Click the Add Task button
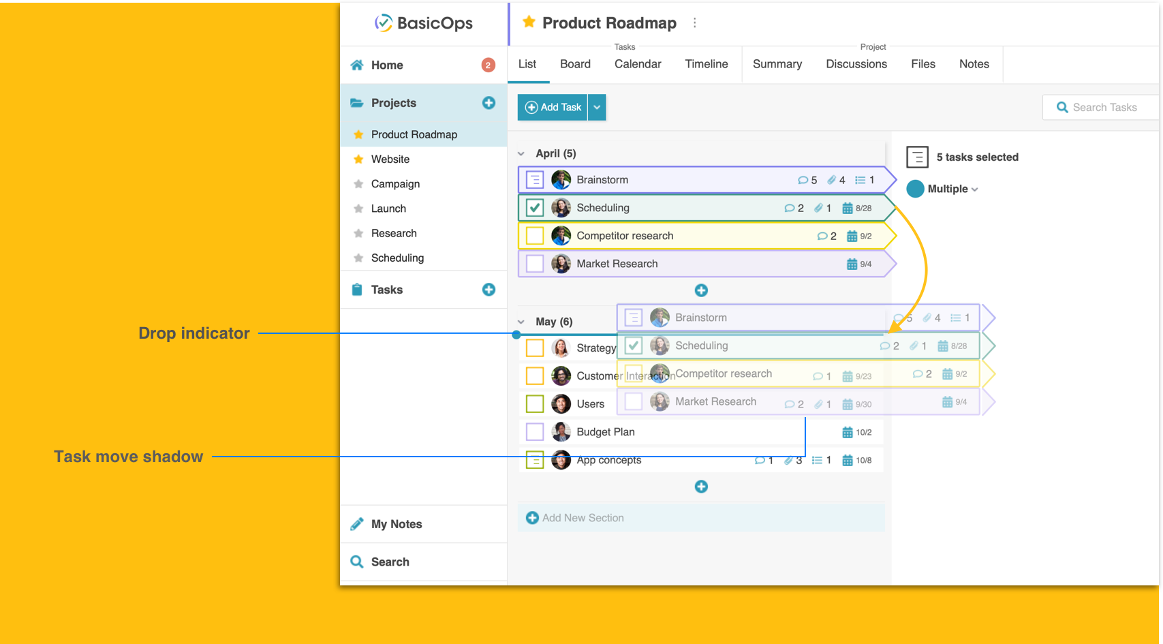1163x644 pixels. click(553, 107)
